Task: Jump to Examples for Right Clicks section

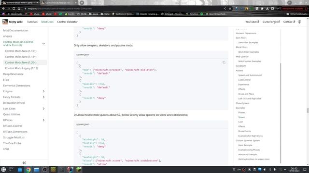Action: pos(250,136)
